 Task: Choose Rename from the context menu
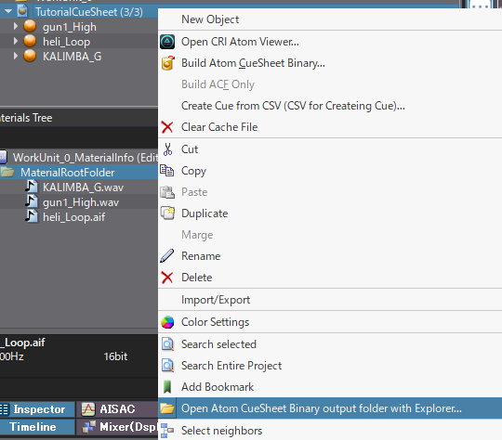pos(330,256)
